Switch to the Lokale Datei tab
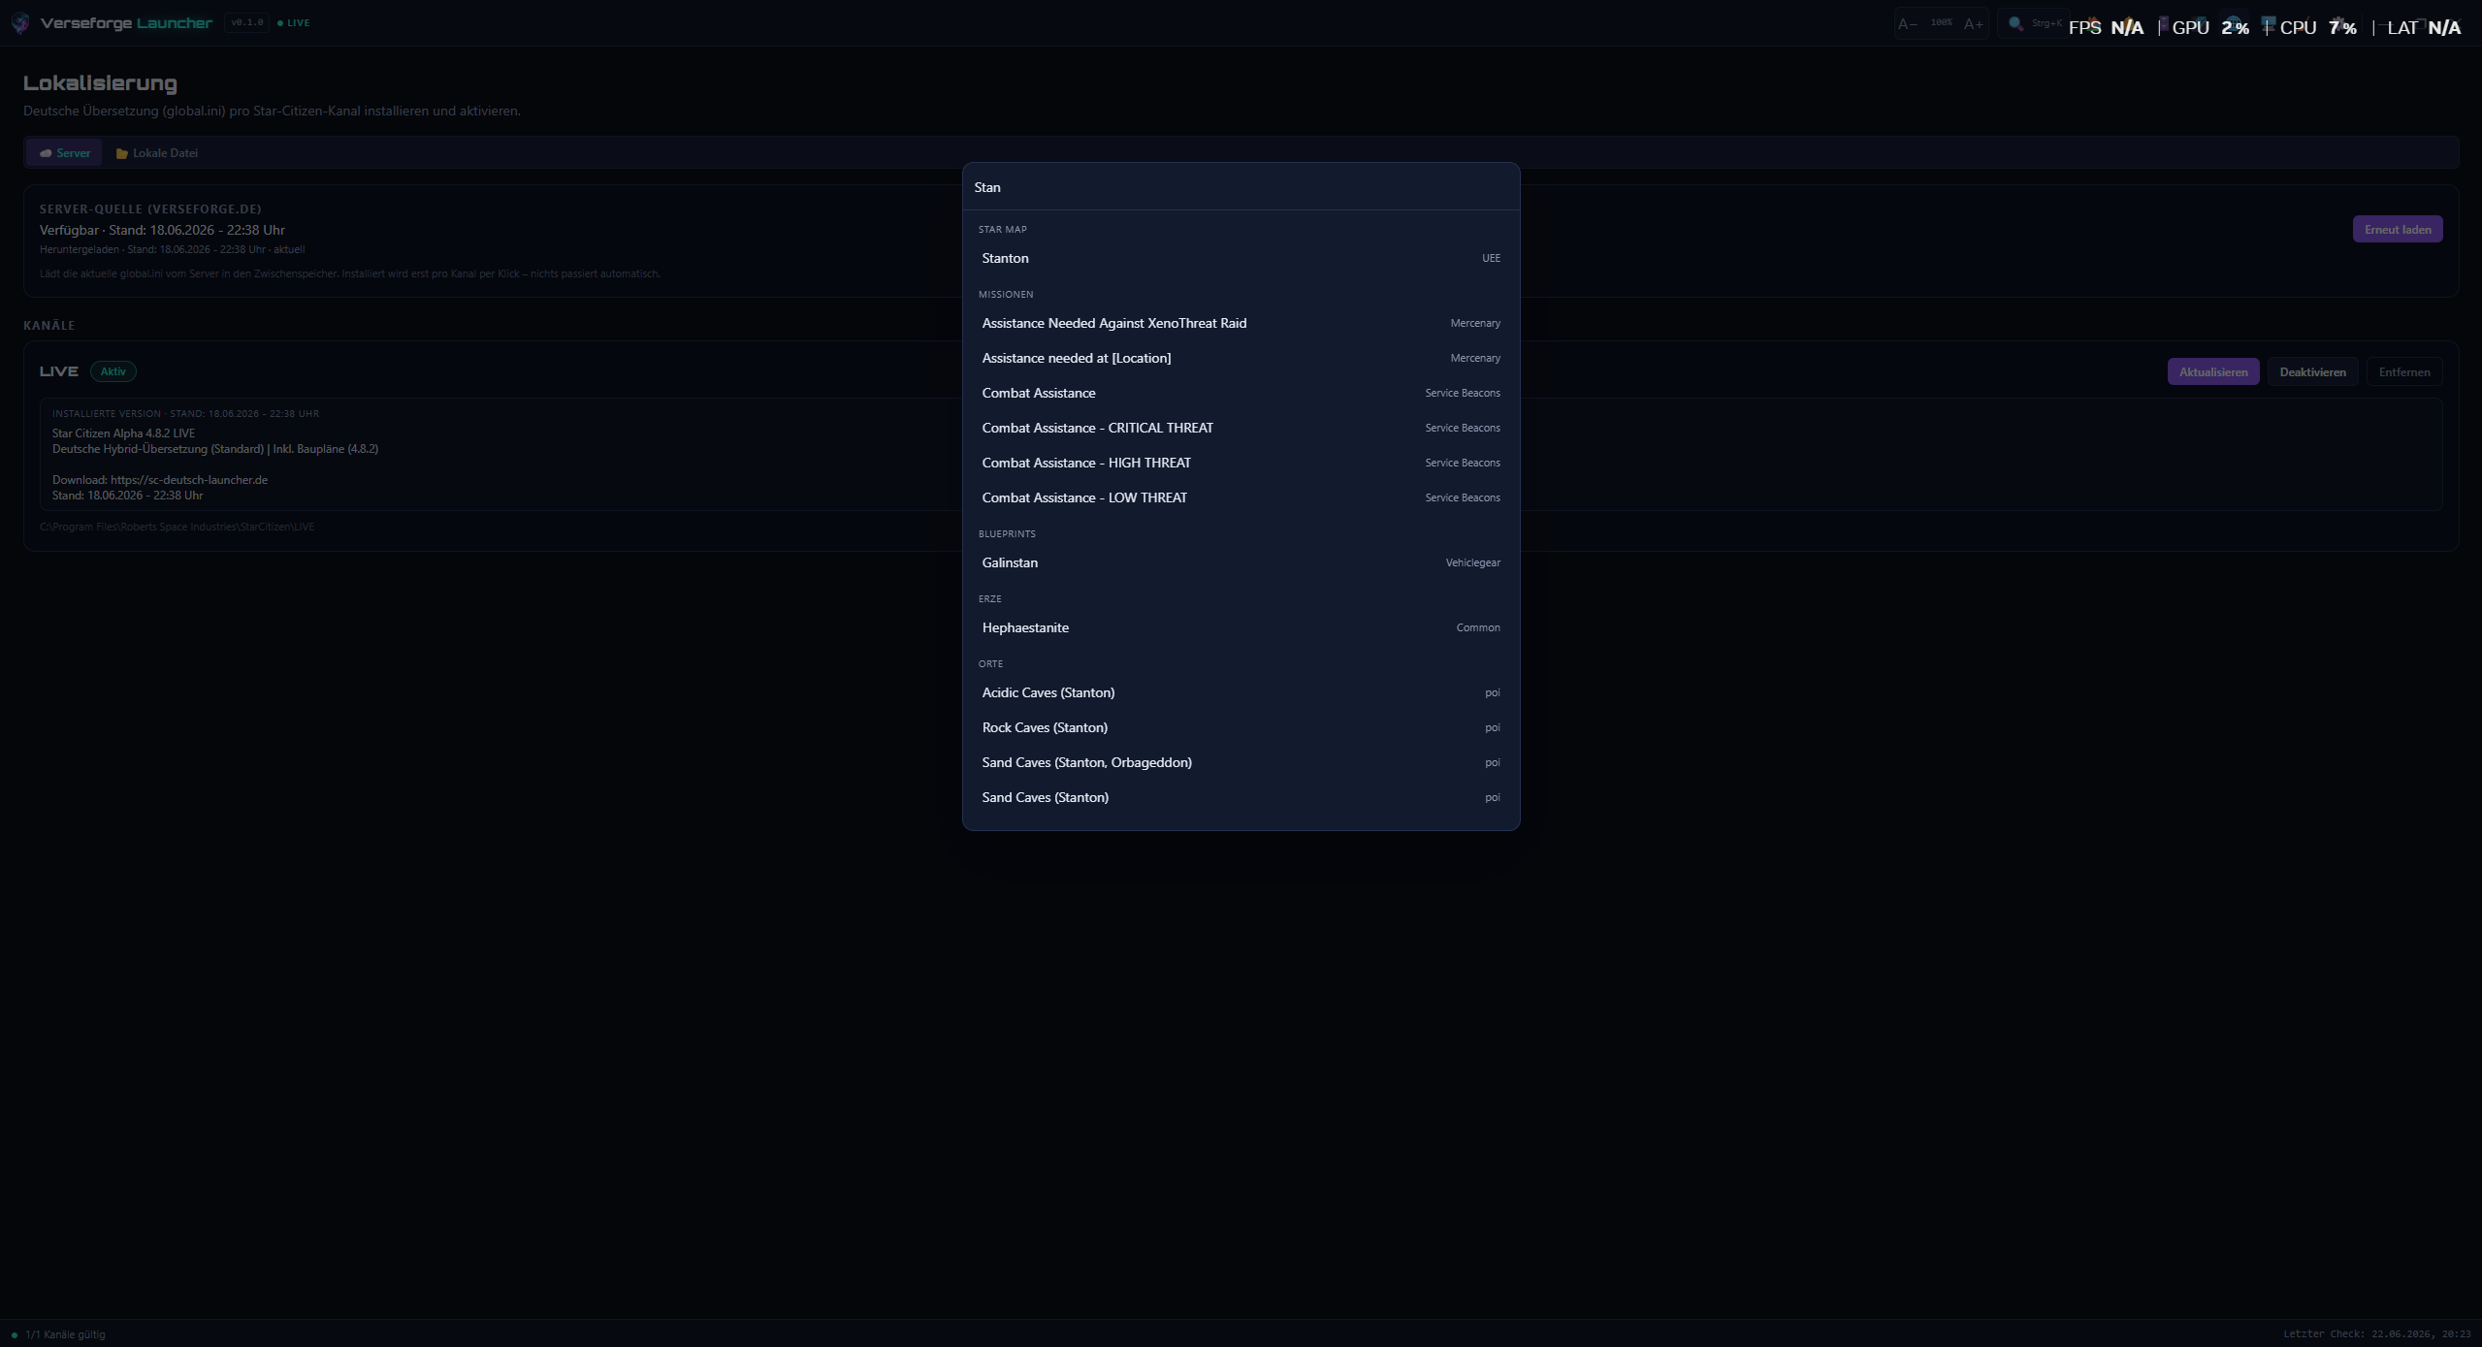Screen dimensions: 2482x1347 click(x=157, y=153)
